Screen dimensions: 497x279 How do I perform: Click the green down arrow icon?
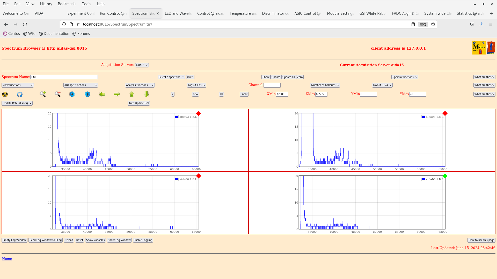147,94
